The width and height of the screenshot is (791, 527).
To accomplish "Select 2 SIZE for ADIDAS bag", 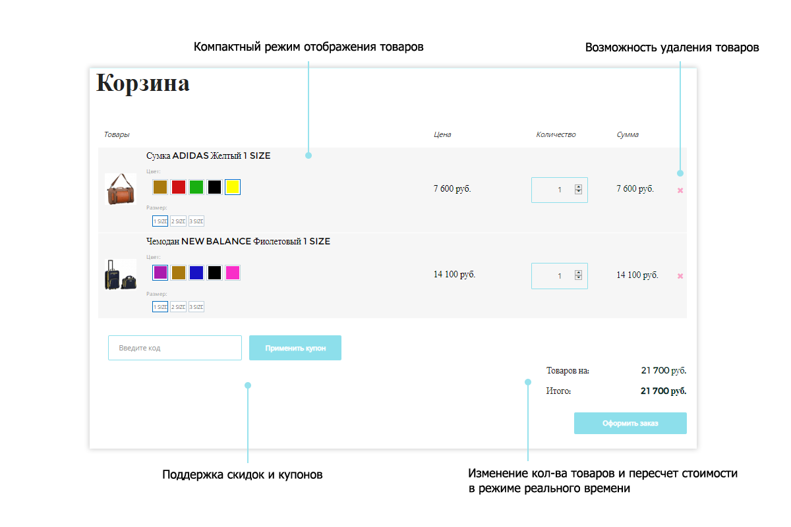I will click(x=178, y=221).
